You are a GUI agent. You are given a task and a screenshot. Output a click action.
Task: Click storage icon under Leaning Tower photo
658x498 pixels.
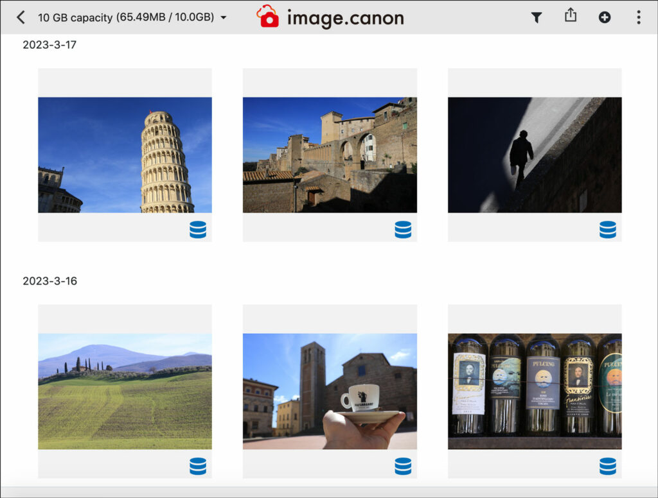point(198,230)
